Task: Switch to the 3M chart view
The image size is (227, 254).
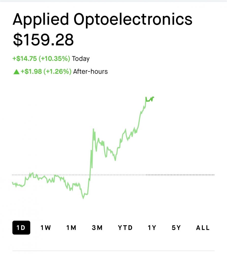Action: (97, 228)
